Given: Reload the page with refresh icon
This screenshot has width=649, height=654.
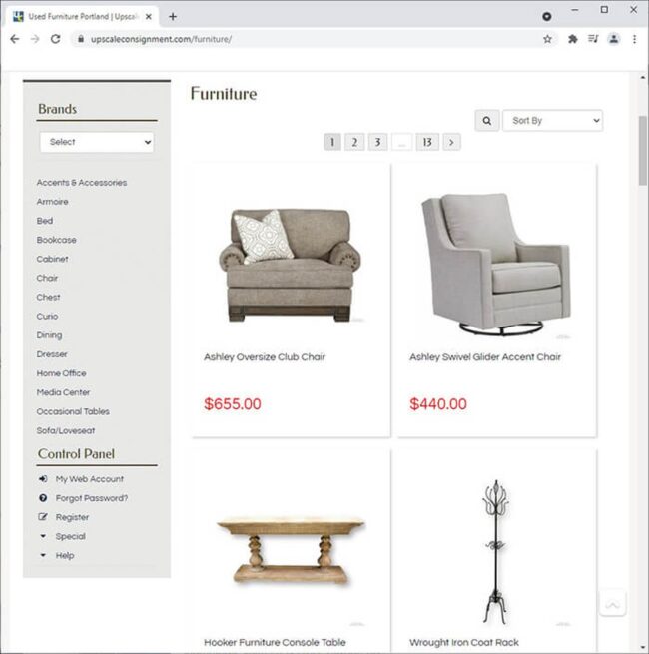Looking at the screenshot, I should tap(56, 39).
